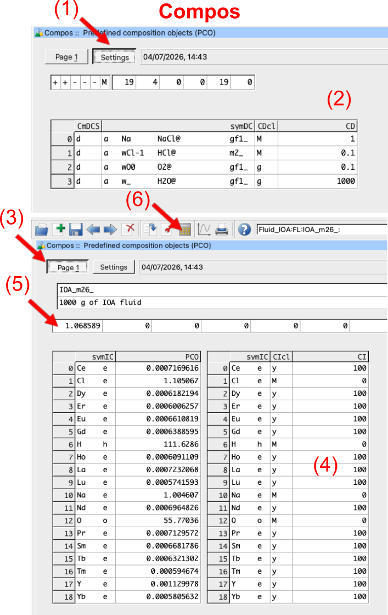Select the Tm PCO value 0.000594674

pos(158,571)
